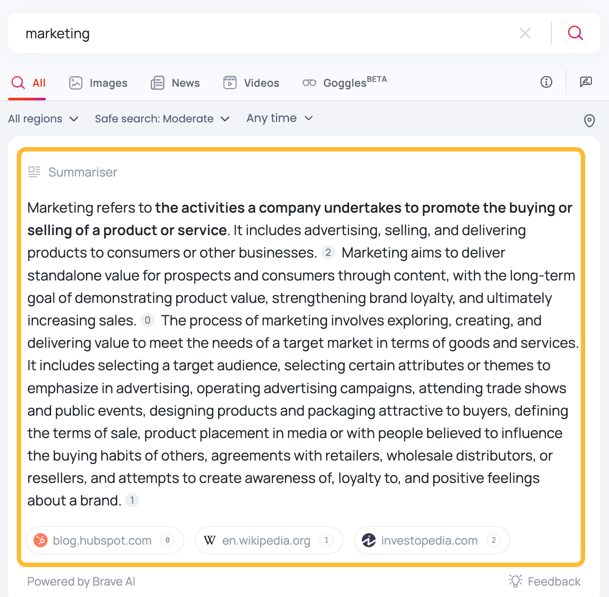Go to the Videos tab
The width and height of the screenshot is (609, 597).
[251, 83]
